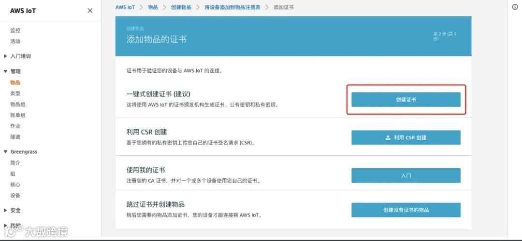The height and width of the screenshot is (241, 522).
Task: Open 隧道 in the sidebar
Action: pyautogui.click(x=15, y=137)
